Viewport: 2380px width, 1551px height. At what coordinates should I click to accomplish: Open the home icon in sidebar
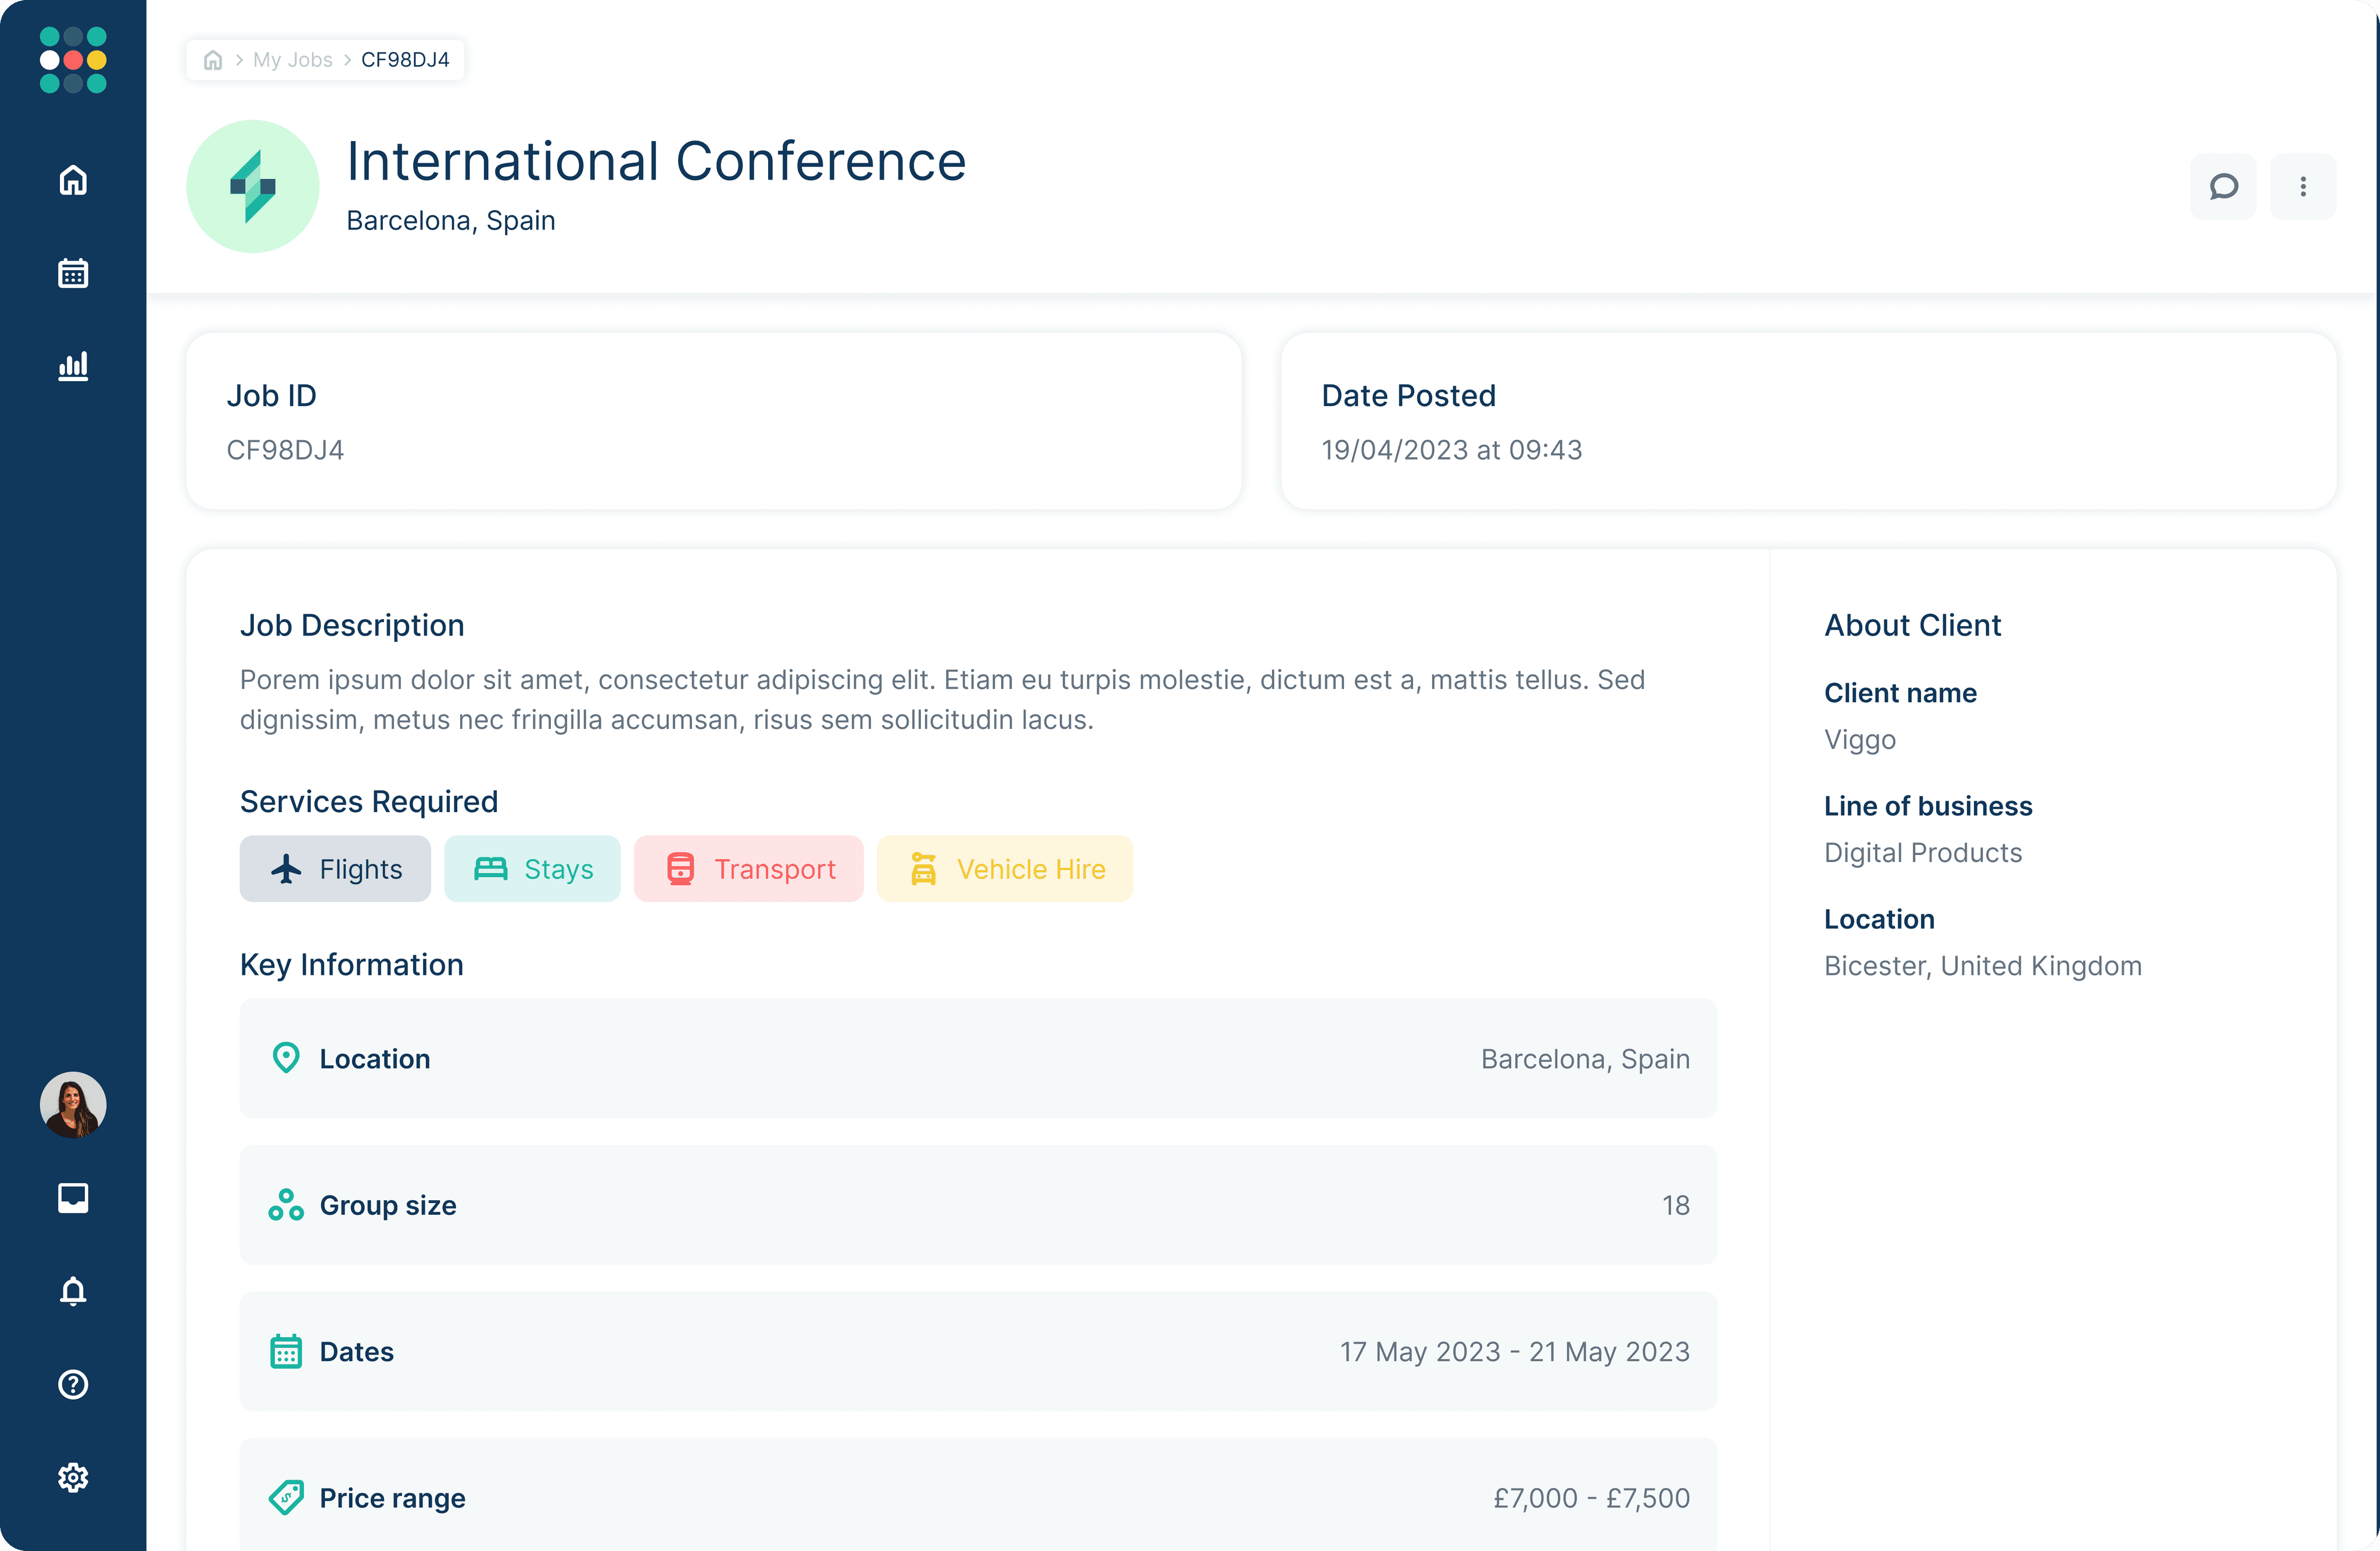point(73,180)
